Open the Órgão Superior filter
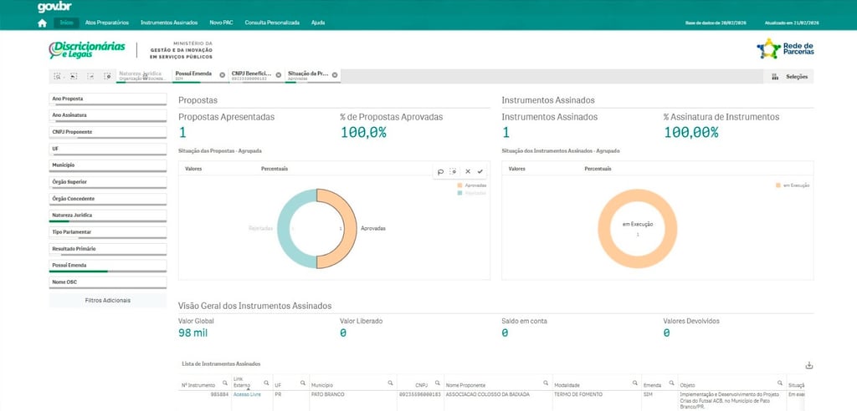The image size is (857, 411). (108, 182)
